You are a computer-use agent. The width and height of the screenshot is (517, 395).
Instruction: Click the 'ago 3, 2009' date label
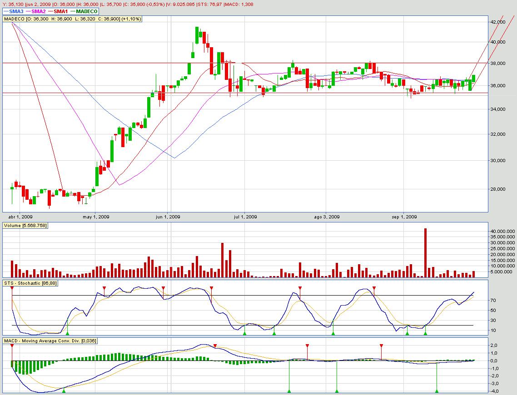[x=327, y=217]
